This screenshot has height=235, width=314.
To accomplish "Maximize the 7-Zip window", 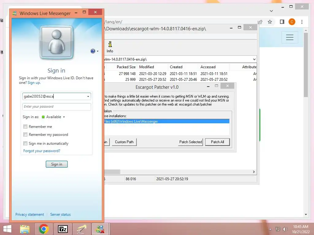I will click(x=239, y=27).
